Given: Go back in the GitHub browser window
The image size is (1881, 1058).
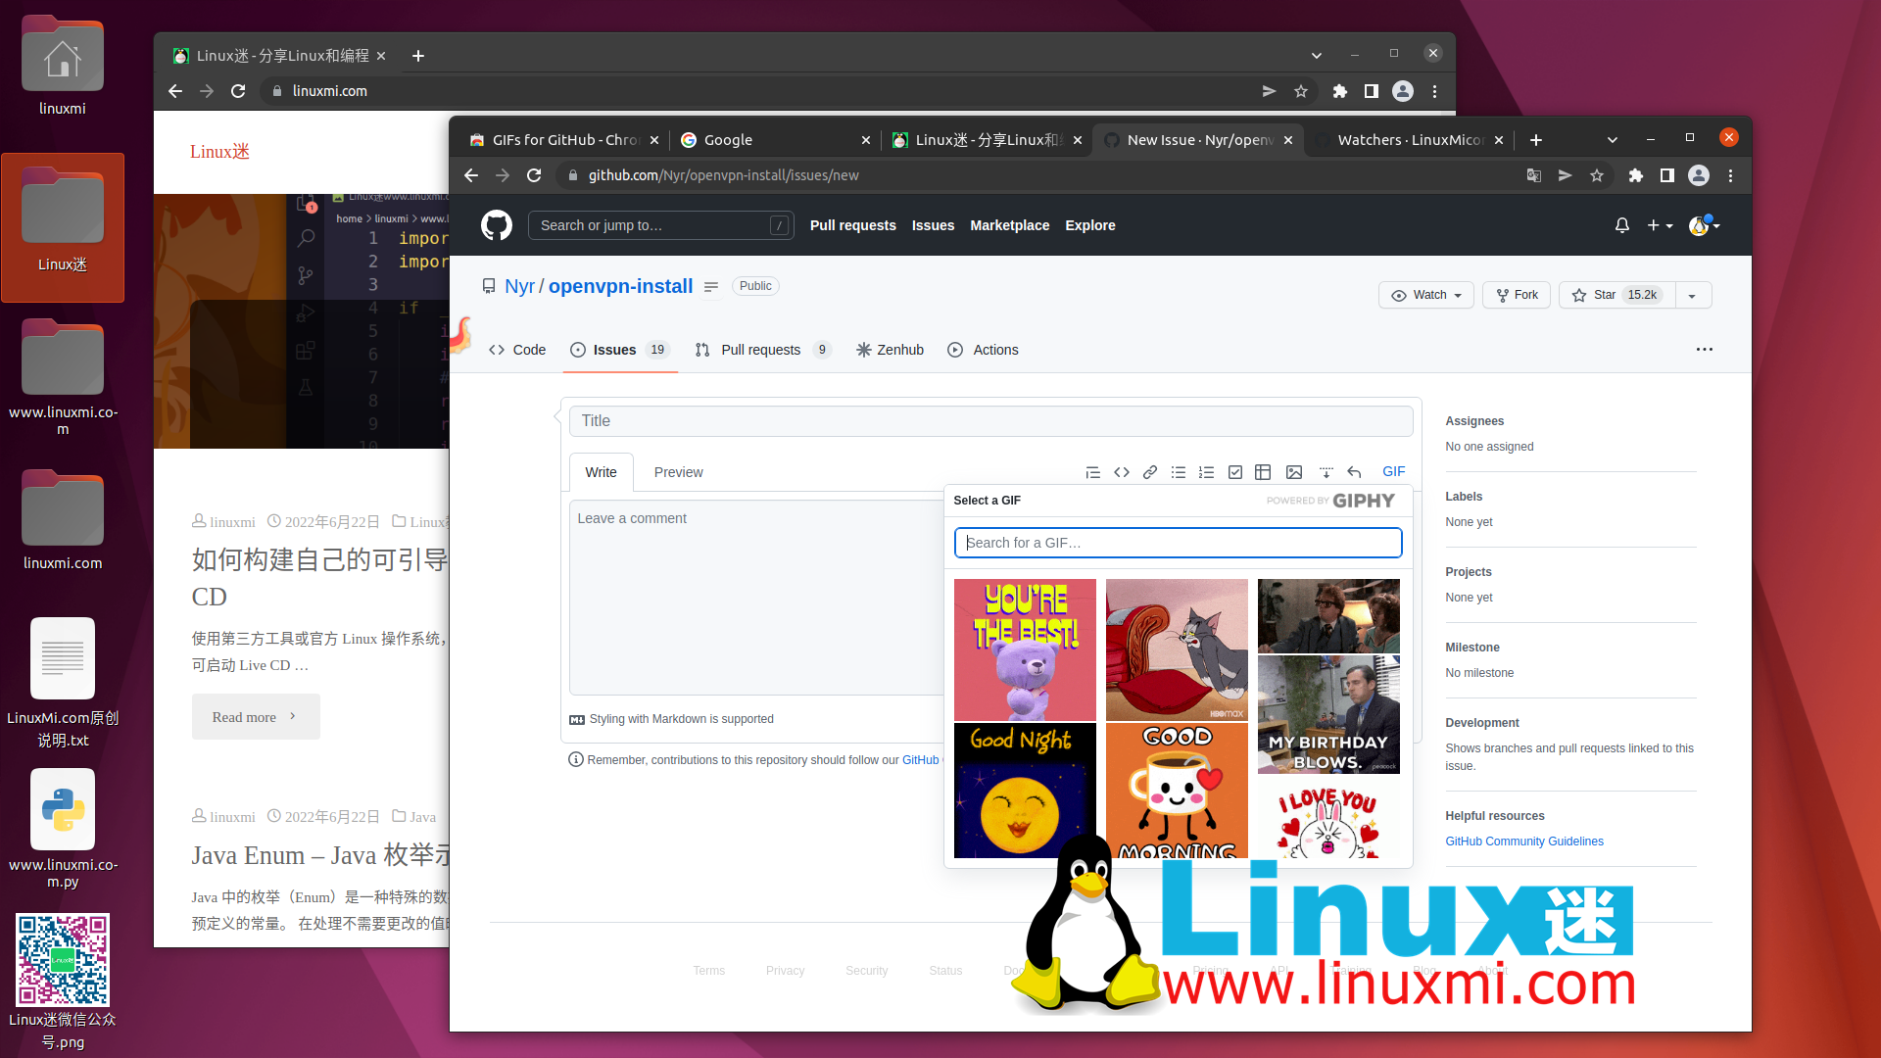Looking at the screenshot, I should pyautogui.click(x=471, y=175).
